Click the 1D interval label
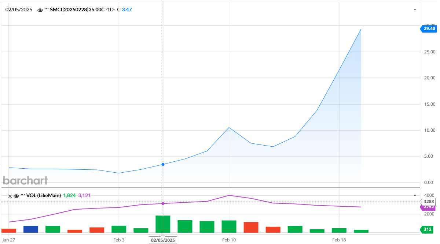Screen dimensions: 440x244 (x=110, y=10)
